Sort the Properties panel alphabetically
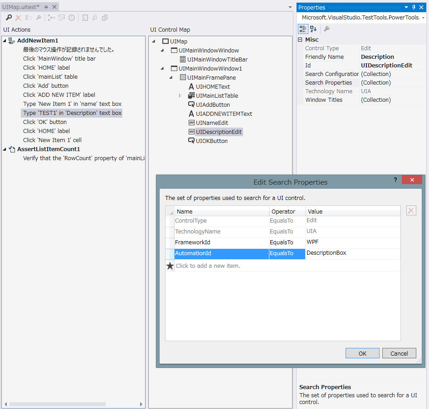 pyautogui.click(x=313, y=29)
